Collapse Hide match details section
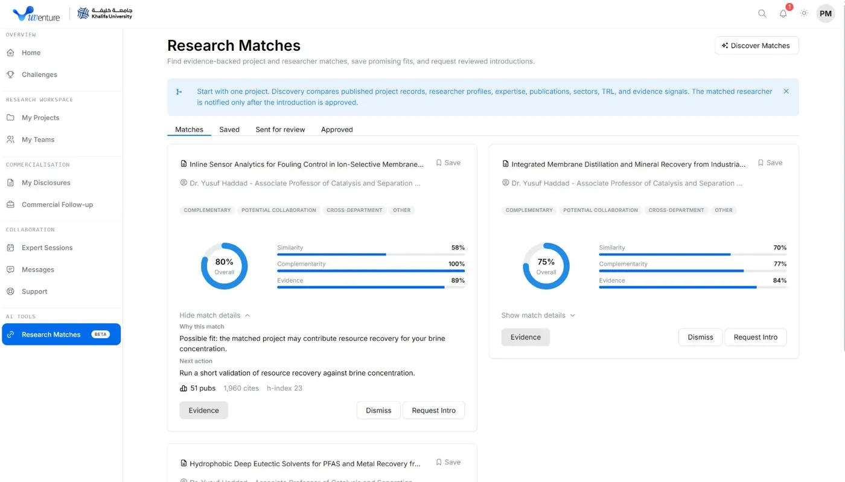 pos(215,315)
